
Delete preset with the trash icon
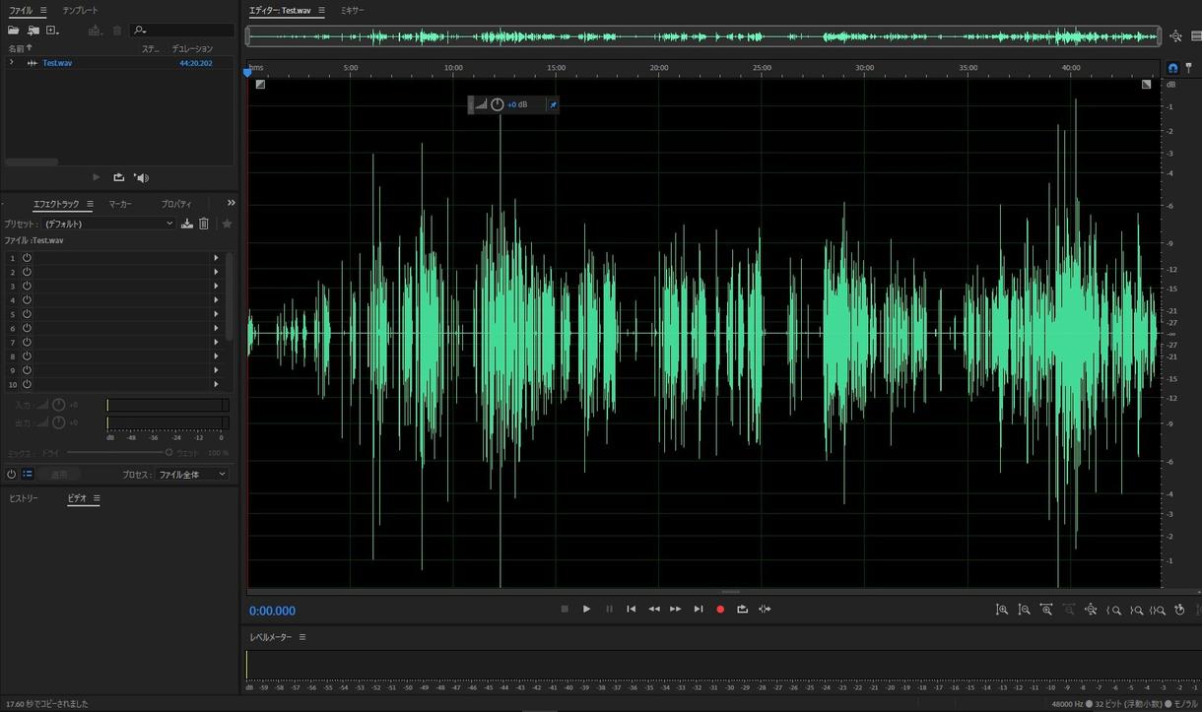(x=204, y=224)
